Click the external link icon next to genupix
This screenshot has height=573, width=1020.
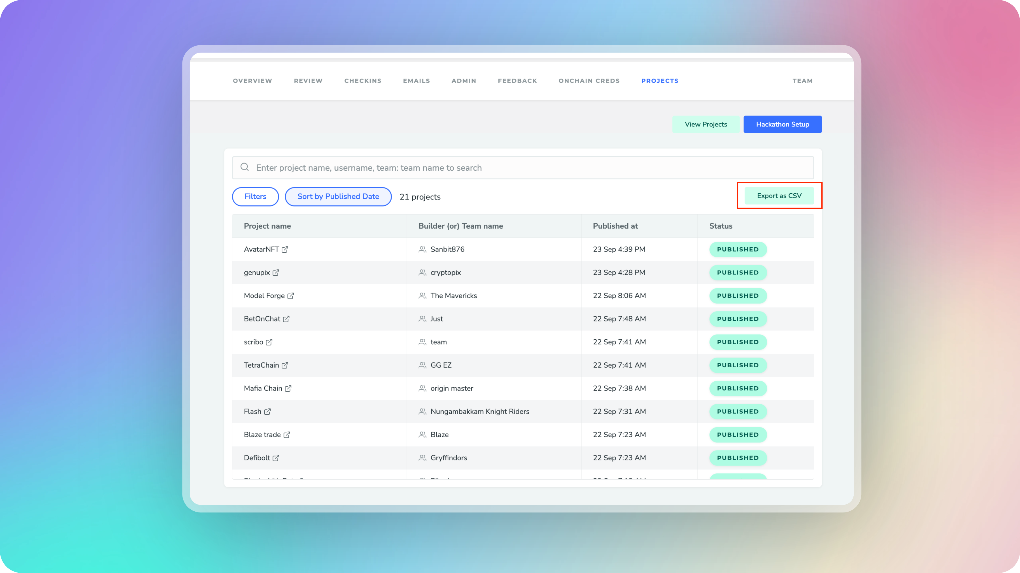(x=276, y=272)
